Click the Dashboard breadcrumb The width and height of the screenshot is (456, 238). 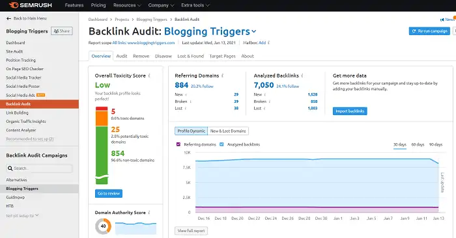click(x=98, y=20)
